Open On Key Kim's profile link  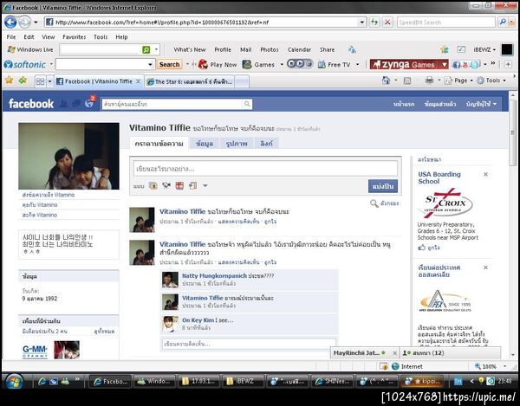click(x=198, y=320)
